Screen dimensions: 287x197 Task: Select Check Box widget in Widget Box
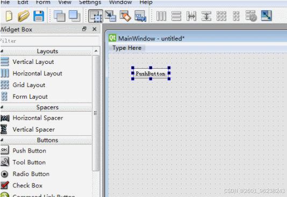(x=46, y=186)
